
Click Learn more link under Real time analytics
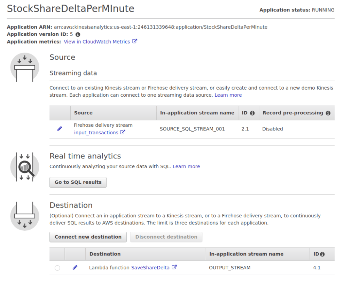(186, 166)
